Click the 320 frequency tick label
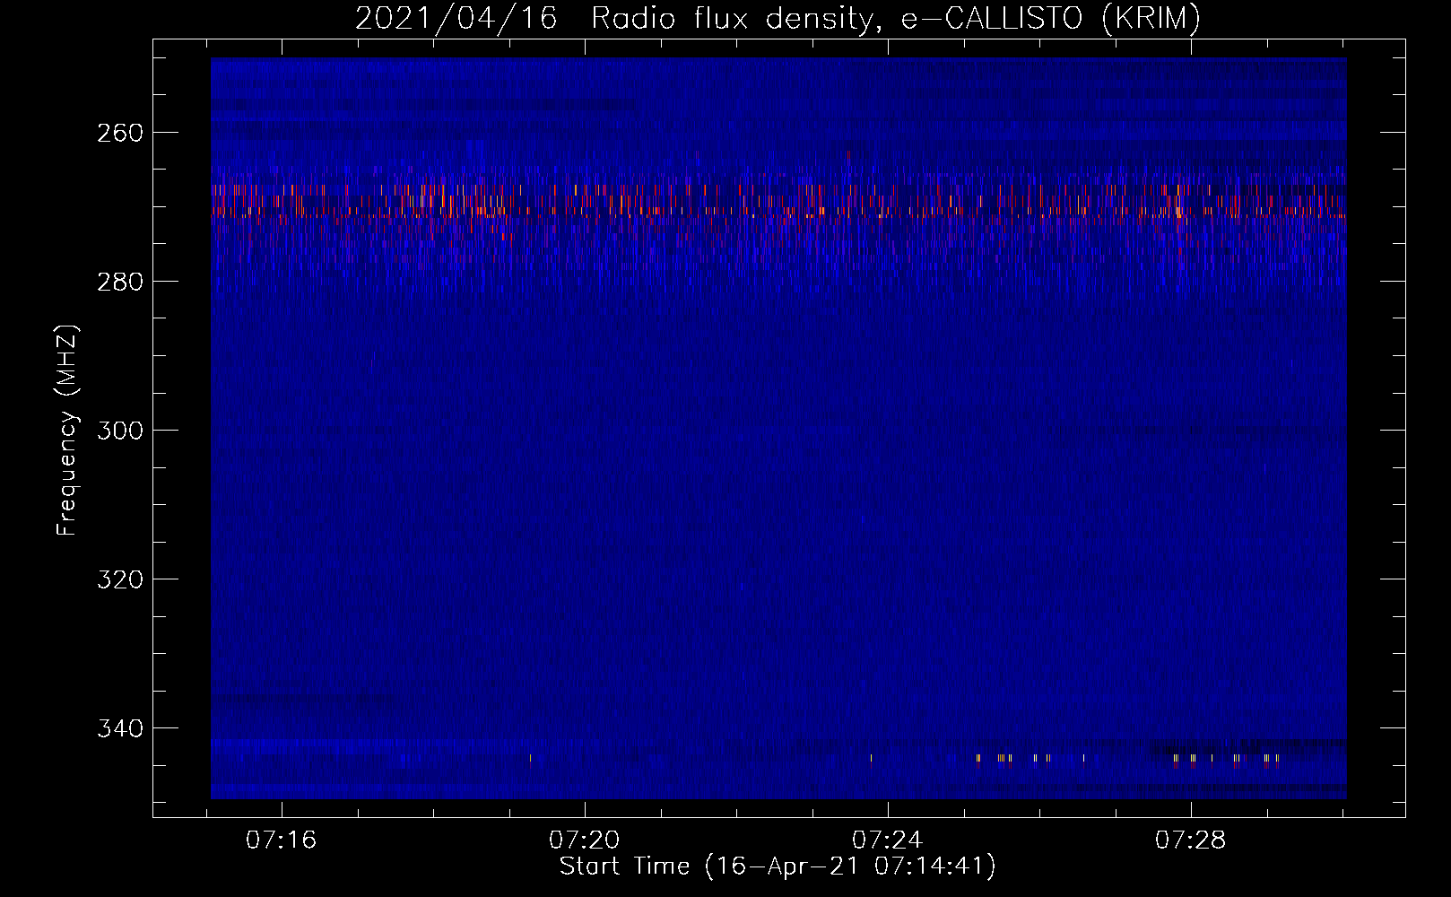 (120, 580)
